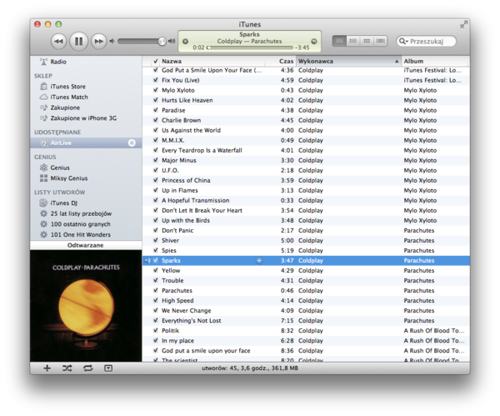Toggle repeat mode
This screenshot has width=500, height=416.
point(88,368)
